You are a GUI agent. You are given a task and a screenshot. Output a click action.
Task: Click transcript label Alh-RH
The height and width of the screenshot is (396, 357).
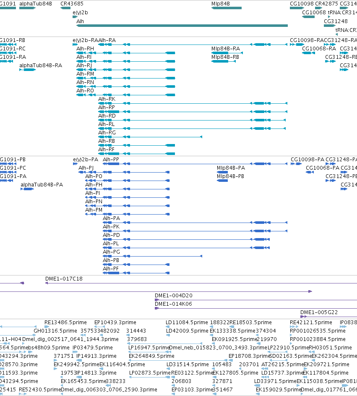(x=85, y=48)
